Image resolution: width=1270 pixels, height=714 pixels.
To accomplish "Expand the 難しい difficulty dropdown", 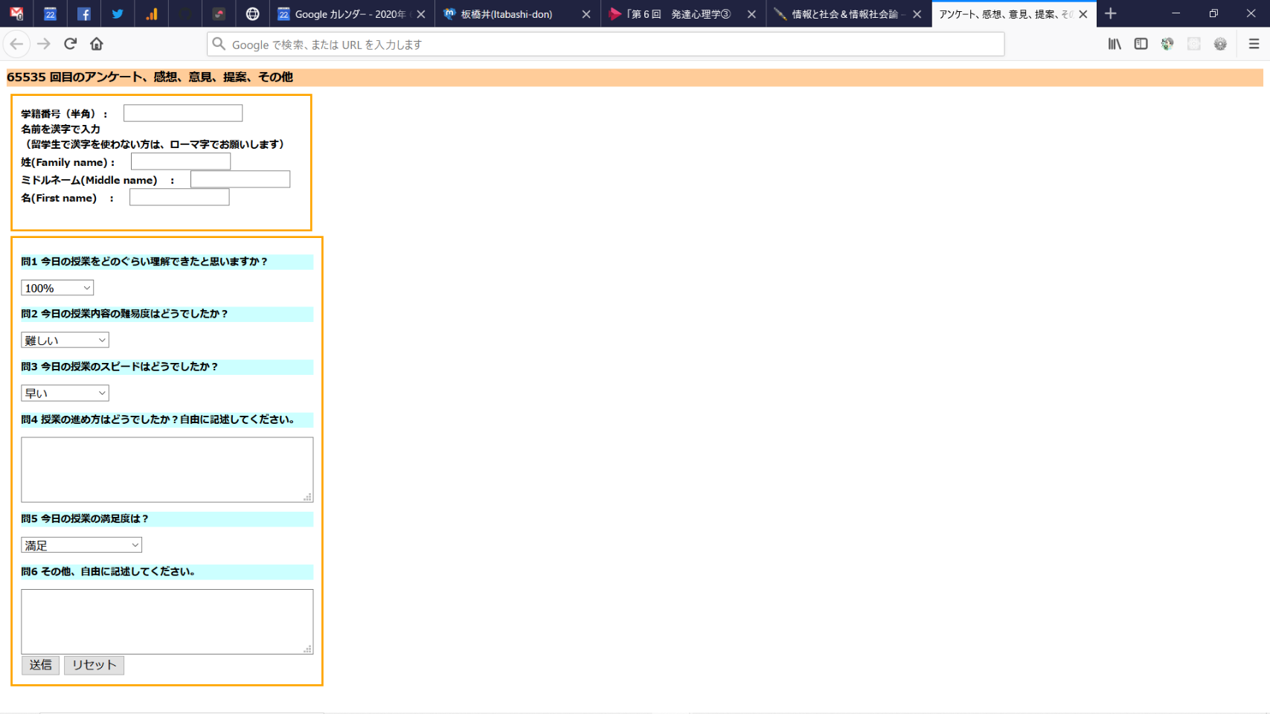I will pyautogui.click(x=65, y=341).
